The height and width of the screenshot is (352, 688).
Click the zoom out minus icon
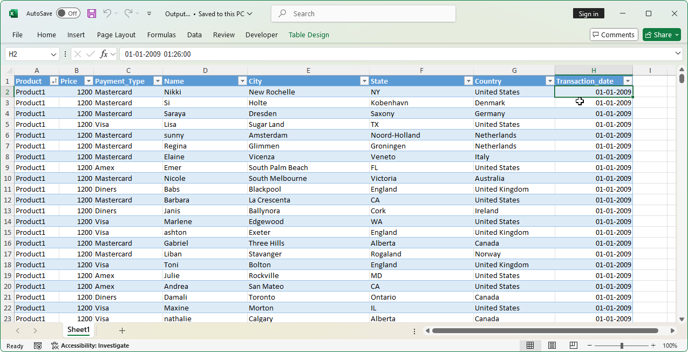(591, 346)
